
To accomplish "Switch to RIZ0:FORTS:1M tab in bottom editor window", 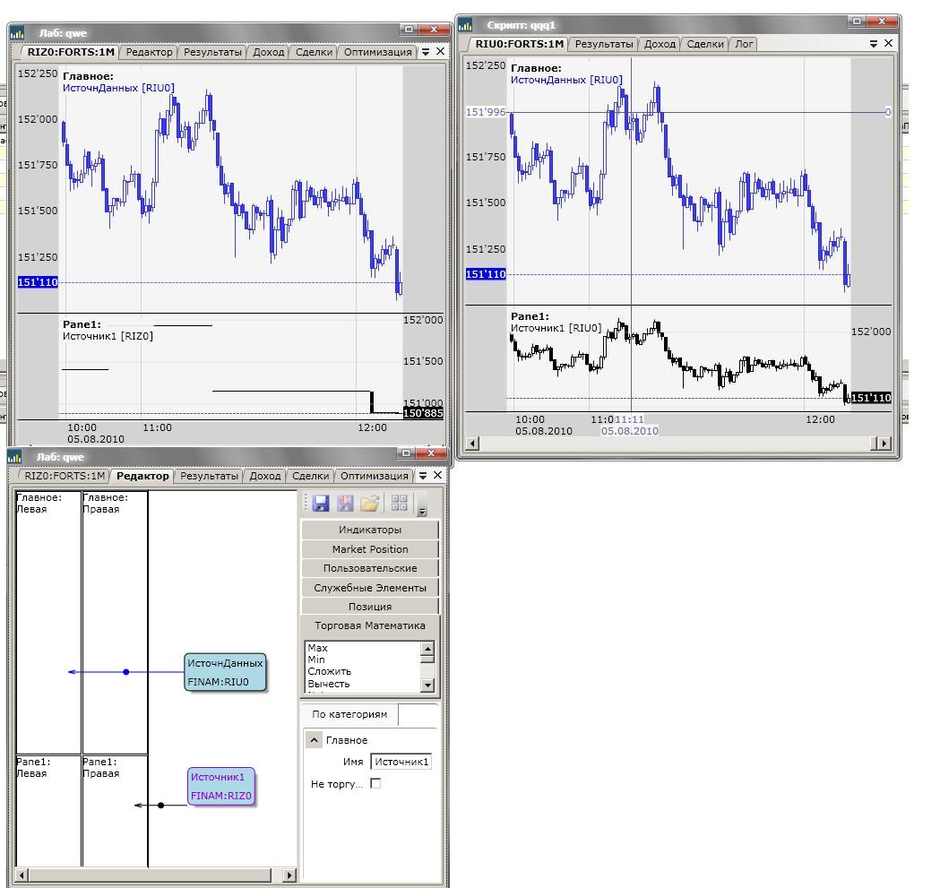I will 65,476.
